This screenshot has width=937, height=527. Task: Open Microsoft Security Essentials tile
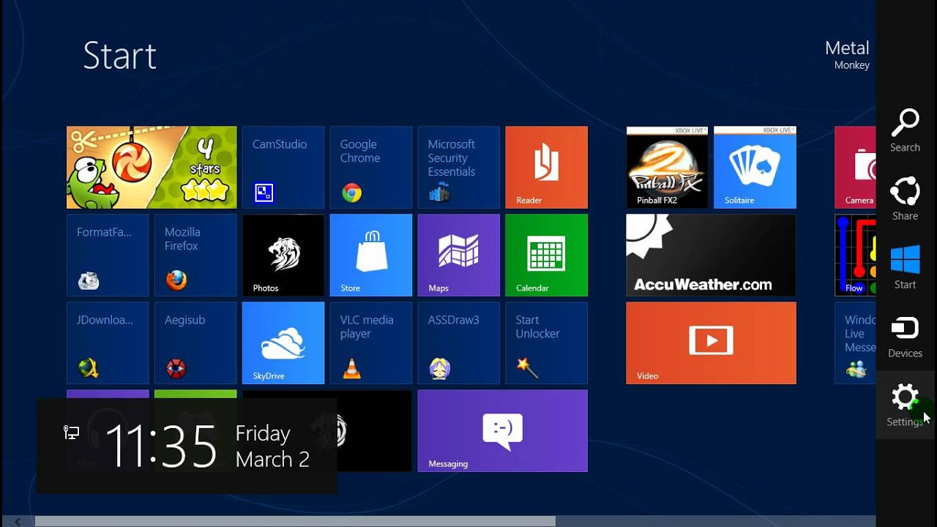(x=459, y=168)
